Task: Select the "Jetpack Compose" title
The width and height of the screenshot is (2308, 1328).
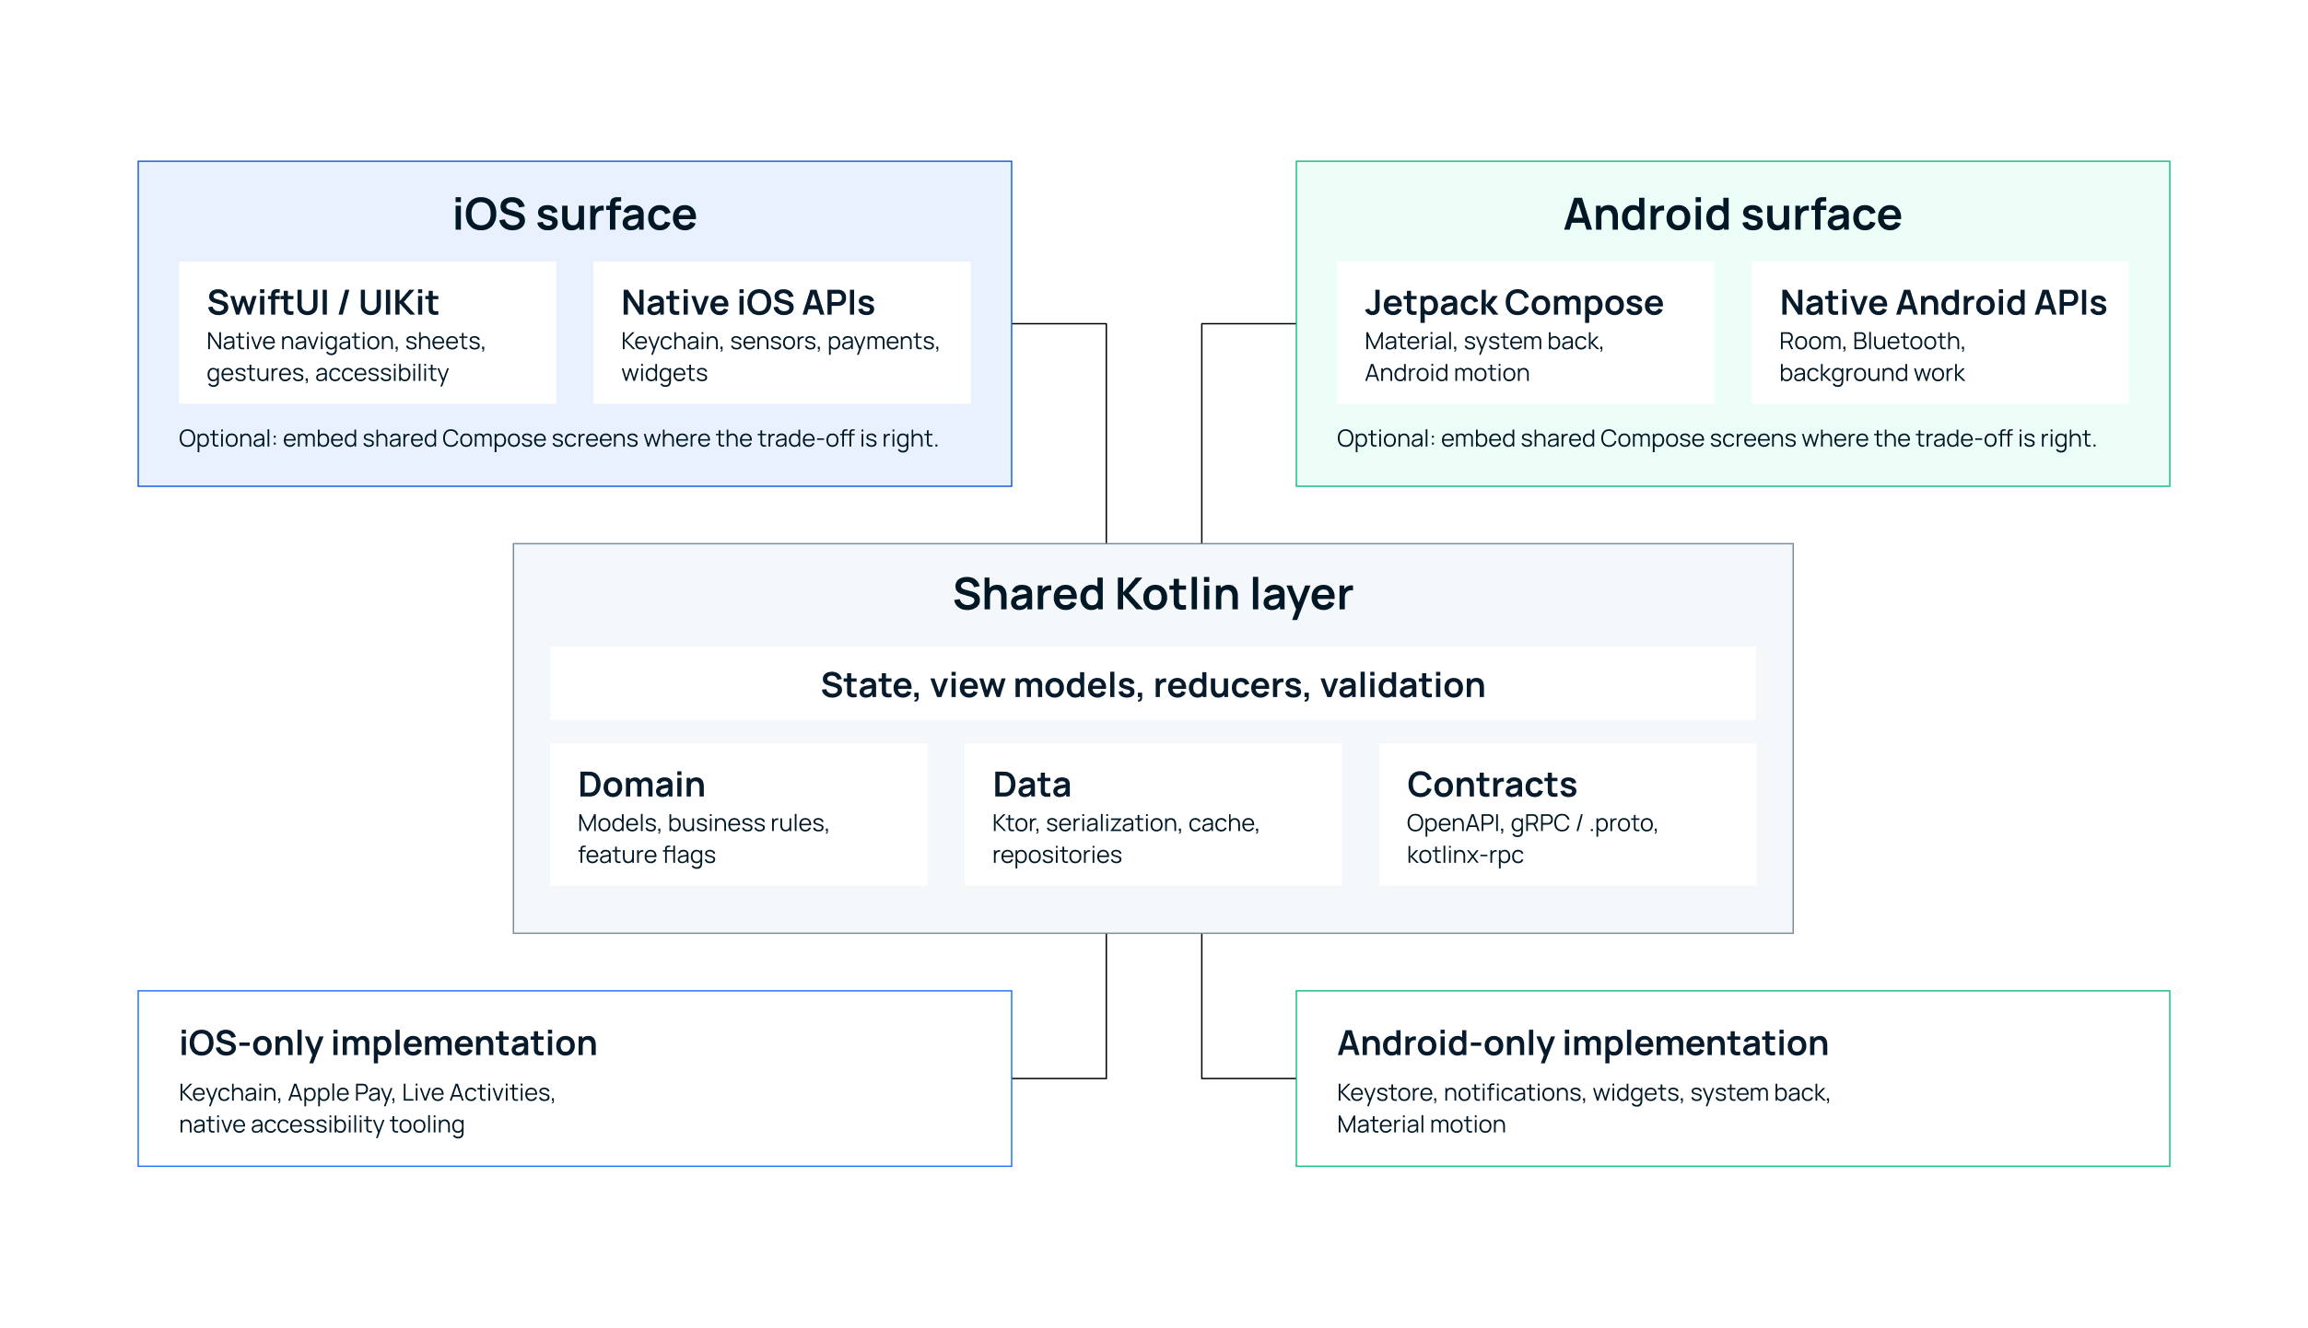Action: coord(1514,303)
